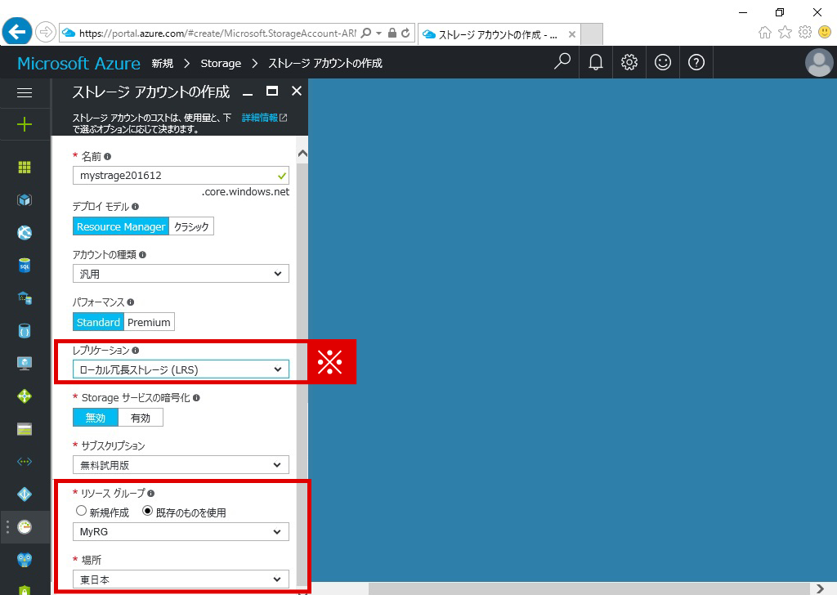
Task: Click 新規 in the breadcrumb
Action: 163,63
